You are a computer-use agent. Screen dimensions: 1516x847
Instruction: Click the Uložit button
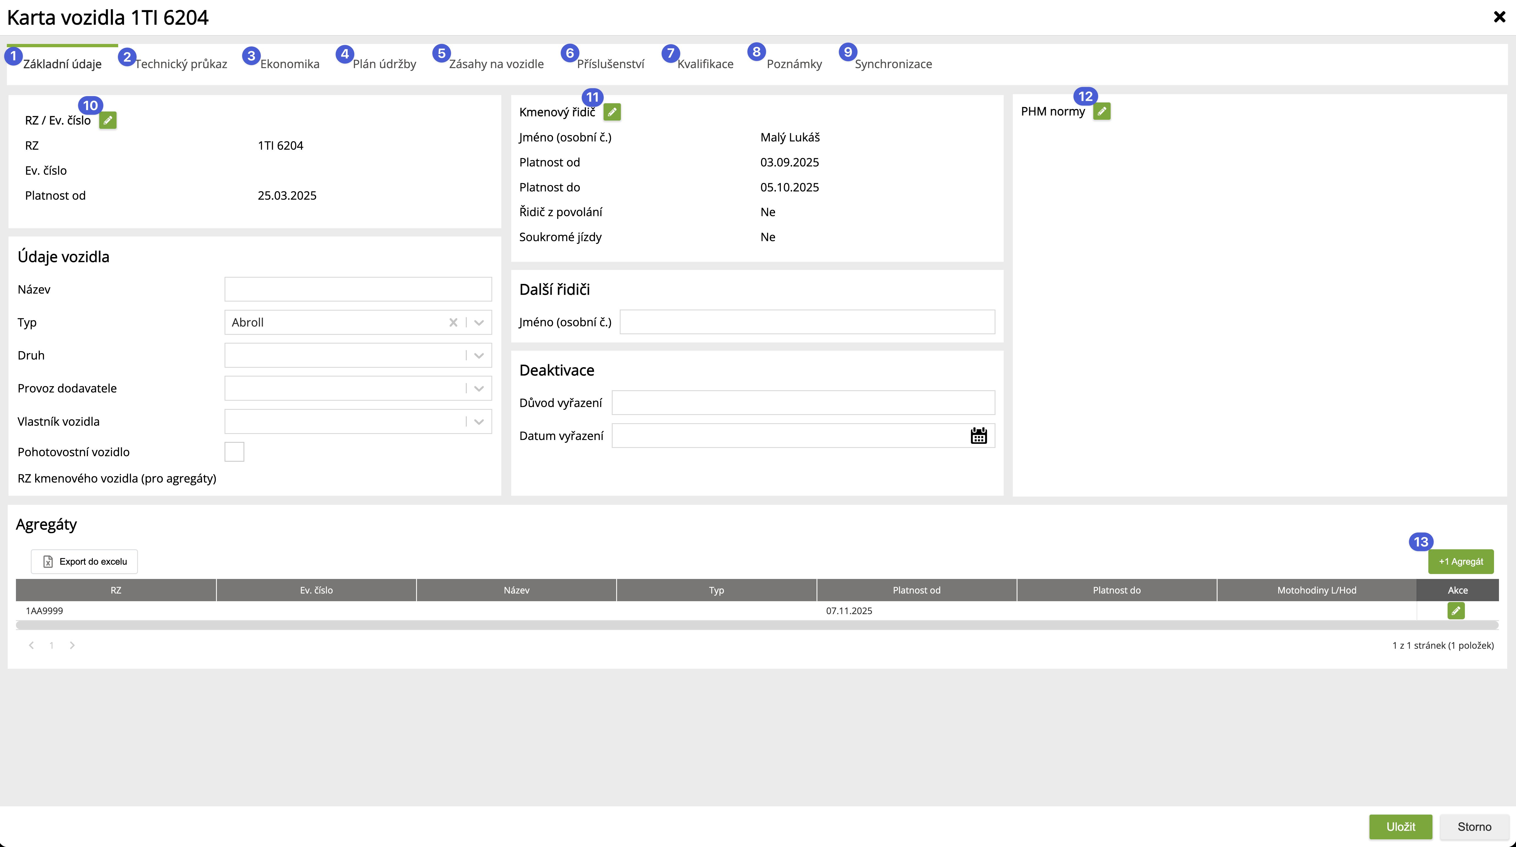pos(1400,826)
